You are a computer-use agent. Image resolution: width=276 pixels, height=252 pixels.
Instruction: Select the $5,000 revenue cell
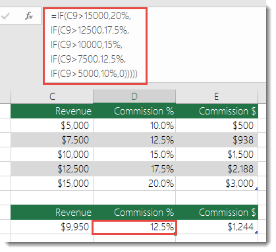[x=52, y=126]
